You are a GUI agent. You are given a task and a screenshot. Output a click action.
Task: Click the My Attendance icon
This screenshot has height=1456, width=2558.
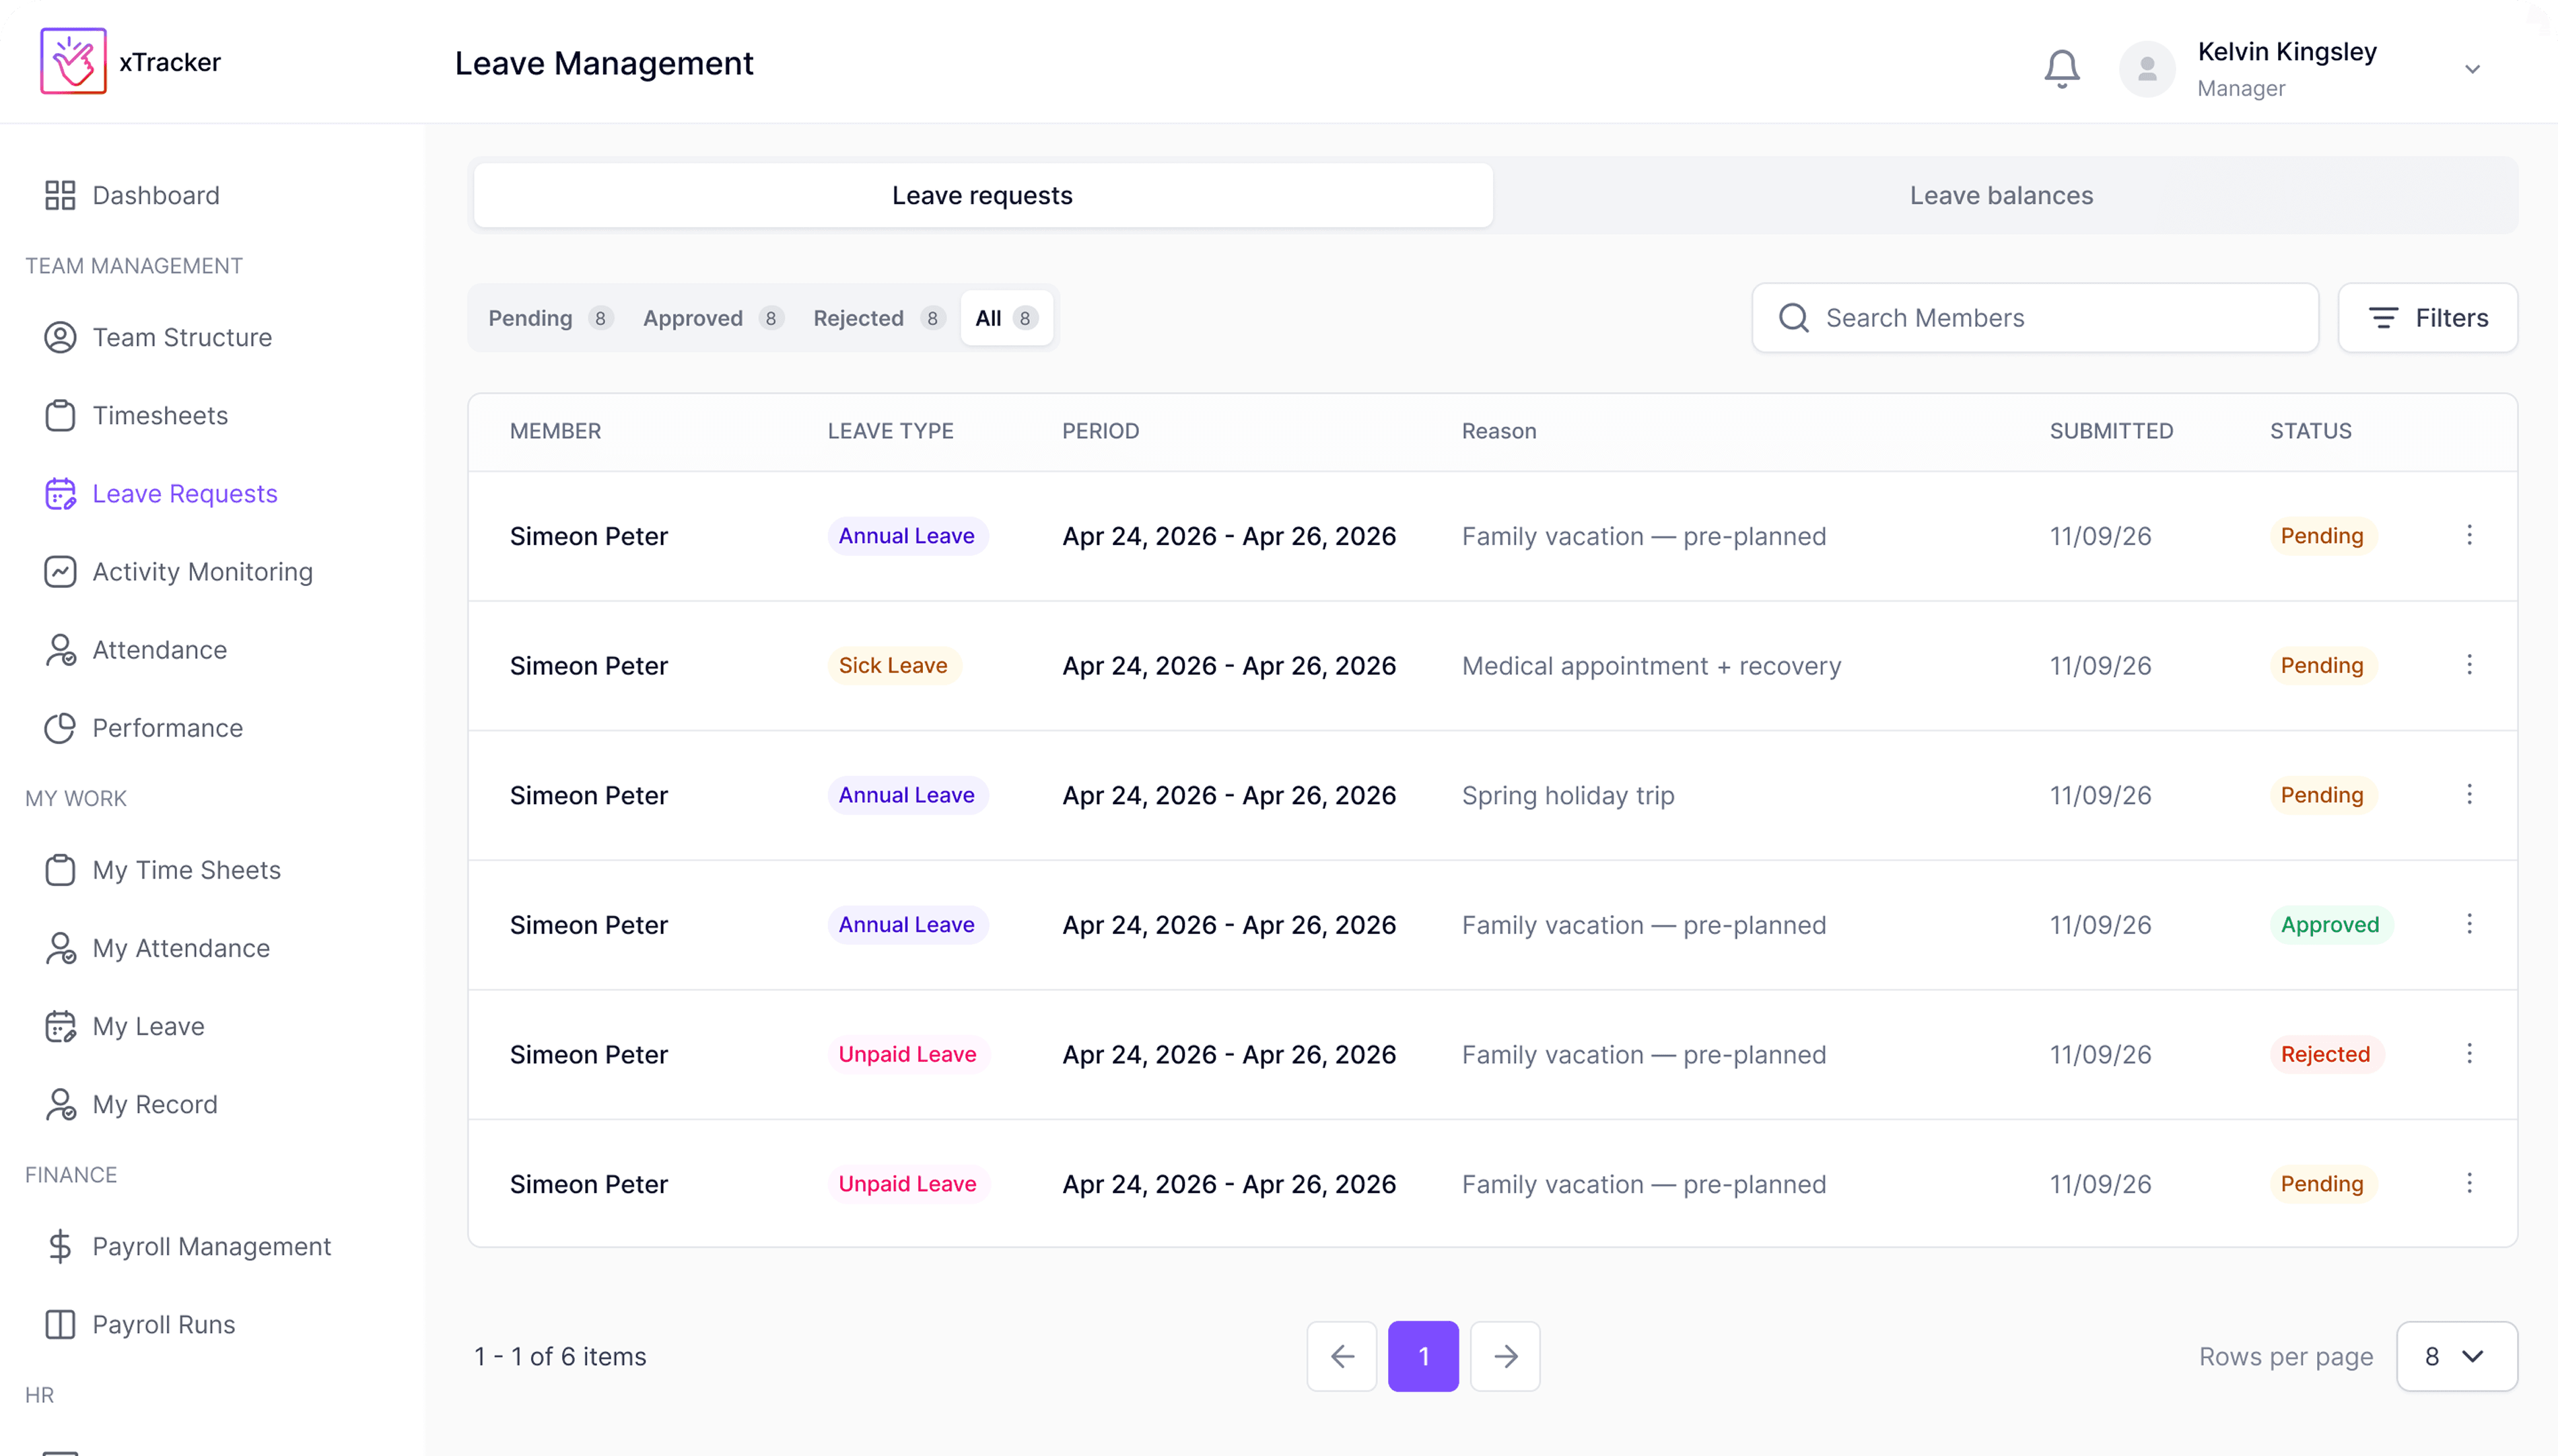point(60,948)
